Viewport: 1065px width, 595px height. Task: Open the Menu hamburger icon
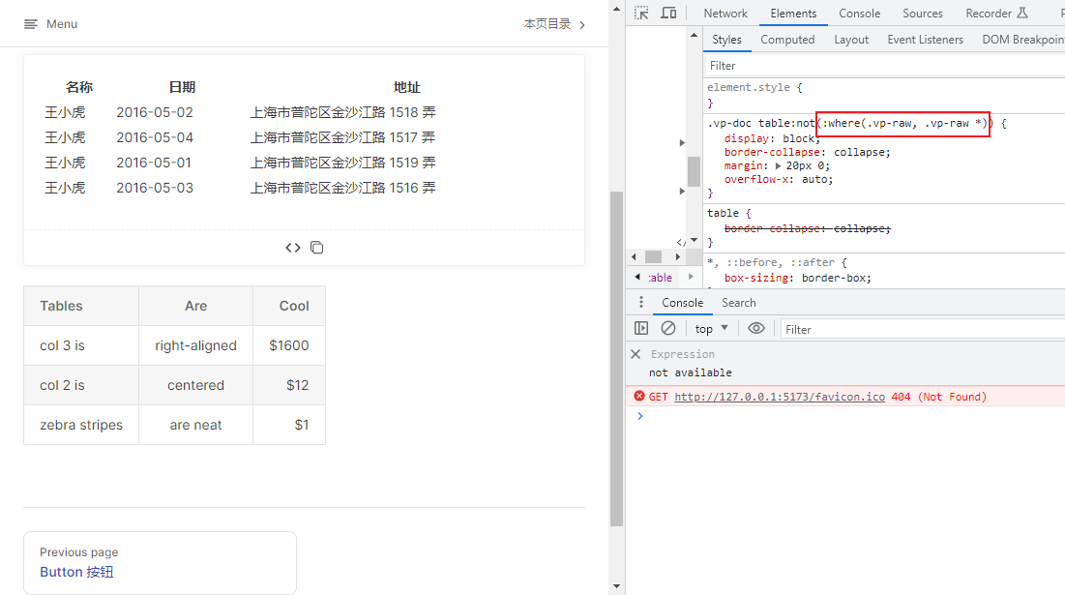coord(31,24)
